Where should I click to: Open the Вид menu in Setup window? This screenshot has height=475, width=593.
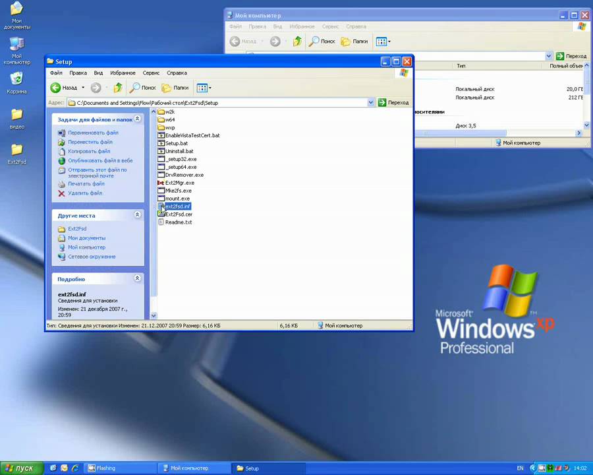[98, 73]
